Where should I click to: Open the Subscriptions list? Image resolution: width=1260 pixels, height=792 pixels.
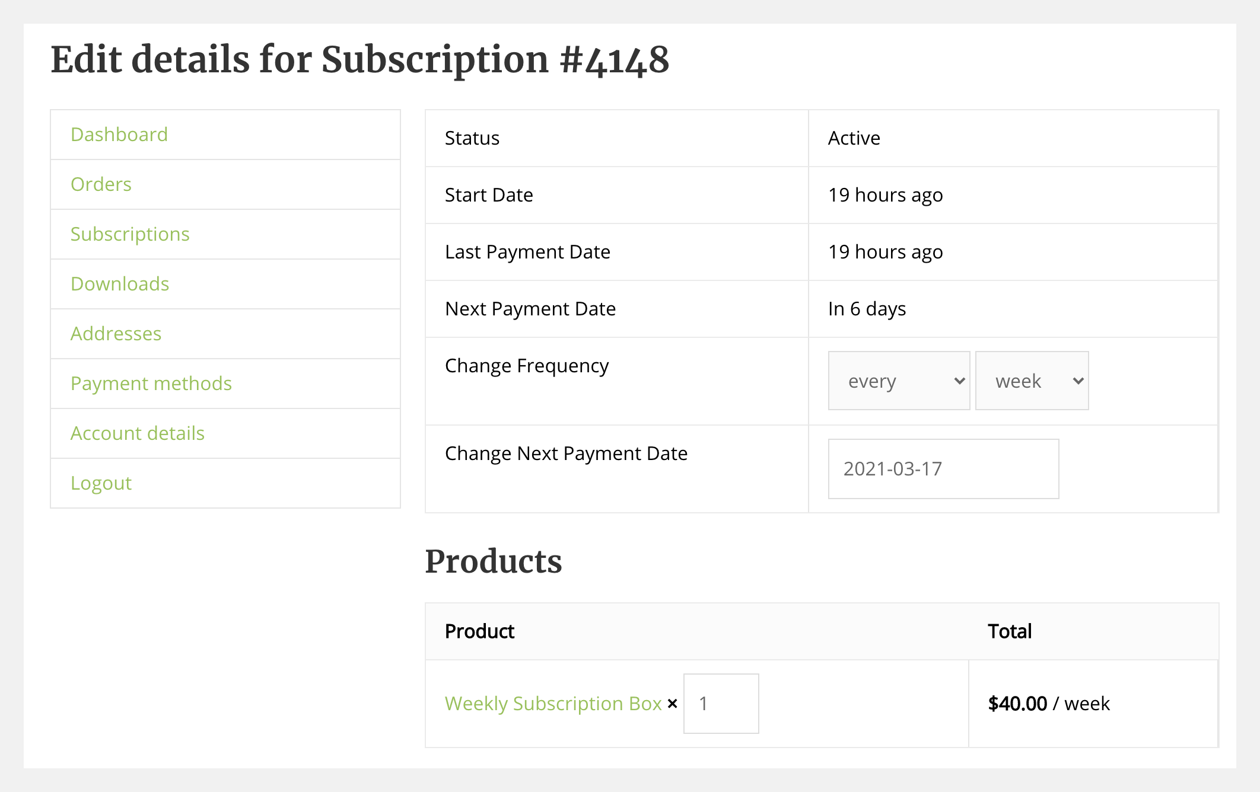point(130,234)
